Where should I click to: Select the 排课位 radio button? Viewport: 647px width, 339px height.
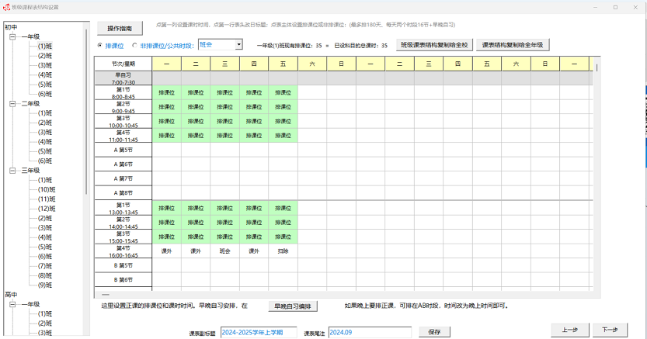pos(100,46)
